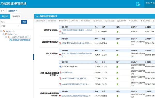Open the 工单信息 tab
Screen dimensions: 155x98
tap(98, 21)
